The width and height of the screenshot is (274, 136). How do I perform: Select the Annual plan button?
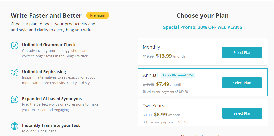tap(242, 83)
